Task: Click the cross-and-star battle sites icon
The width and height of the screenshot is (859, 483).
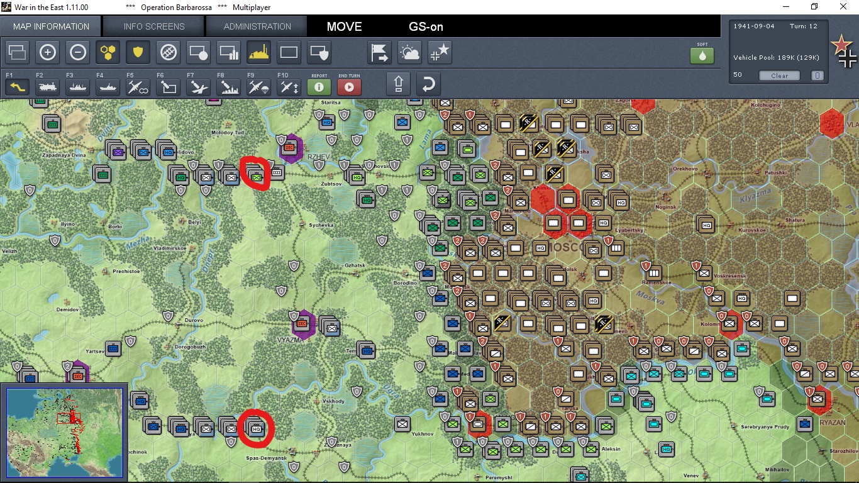Action: pos(440,53)
